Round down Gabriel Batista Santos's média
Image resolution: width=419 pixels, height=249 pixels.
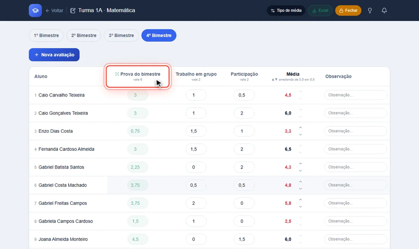[x=301, y=170]
